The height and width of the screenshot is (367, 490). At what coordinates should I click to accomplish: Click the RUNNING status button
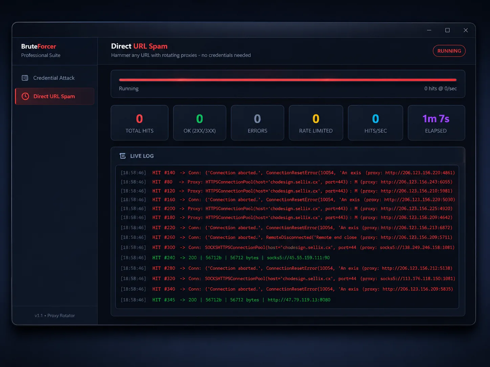tap(449, 51)
